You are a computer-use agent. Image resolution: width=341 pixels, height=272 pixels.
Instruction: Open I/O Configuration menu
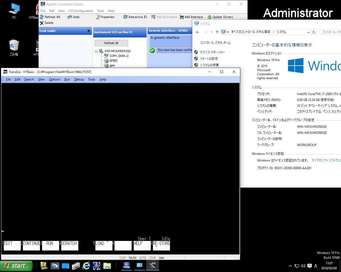[81, 11]
